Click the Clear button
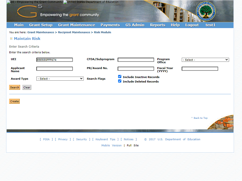This screenshot has height=181, width=242. coord(27,87)
